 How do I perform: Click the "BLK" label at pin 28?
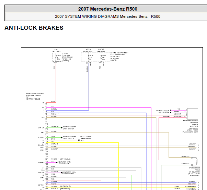[x=53, y=169]
